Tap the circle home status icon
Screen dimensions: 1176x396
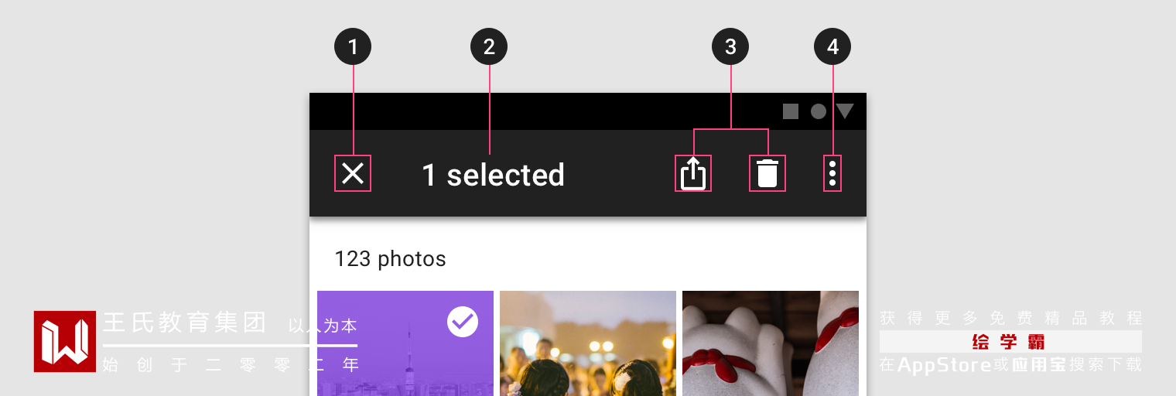[819, 111]
